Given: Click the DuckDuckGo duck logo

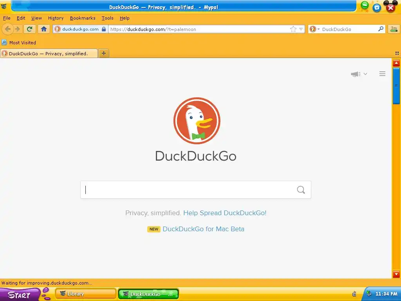Looking at the screenshot, I should [197, 121].
